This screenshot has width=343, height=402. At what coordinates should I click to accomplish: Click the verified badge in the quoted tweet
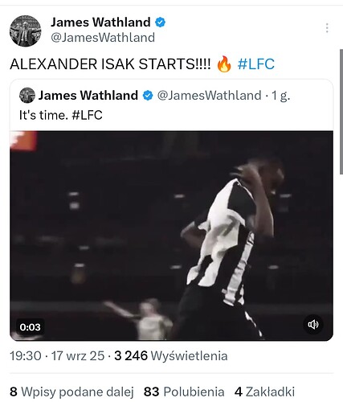(148, 96)
